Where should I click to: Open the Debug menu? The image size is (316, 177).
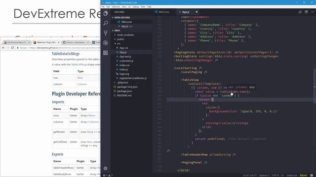136,7
